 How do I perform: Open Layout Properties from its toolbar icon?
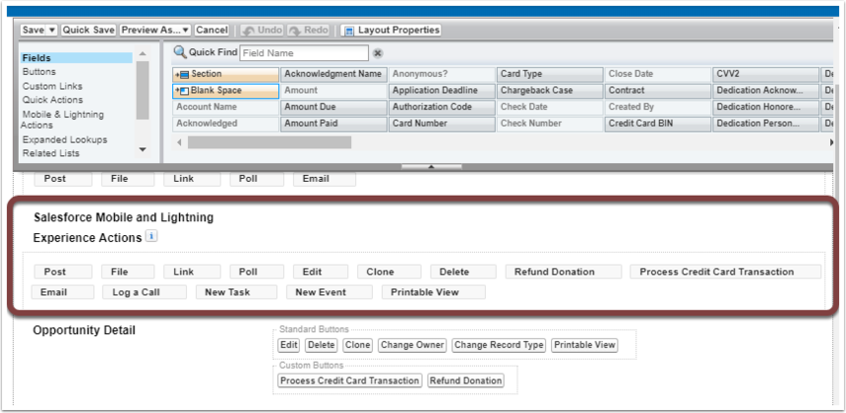pyautogui.click(x=348, y=31)
